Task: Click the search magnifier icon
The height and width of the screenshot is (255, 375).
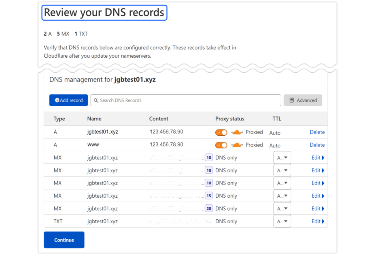Action: click(x=96, y=100)
